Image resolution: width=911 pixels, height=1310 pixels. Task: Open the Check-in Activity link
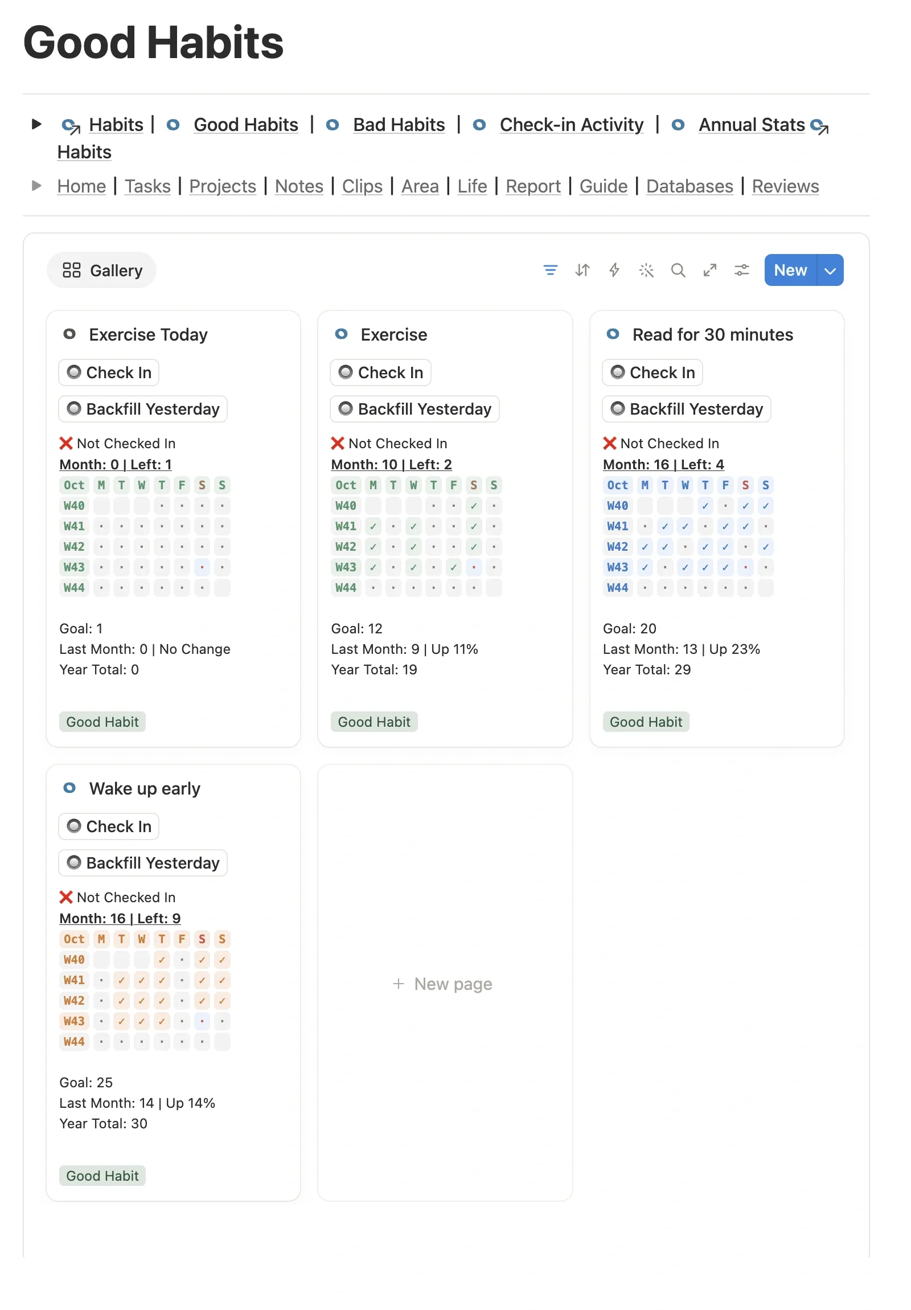coord(571,124)
